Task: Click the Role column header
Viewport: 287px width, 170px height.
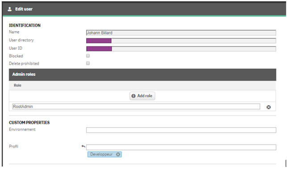Action: click(17, 85)
